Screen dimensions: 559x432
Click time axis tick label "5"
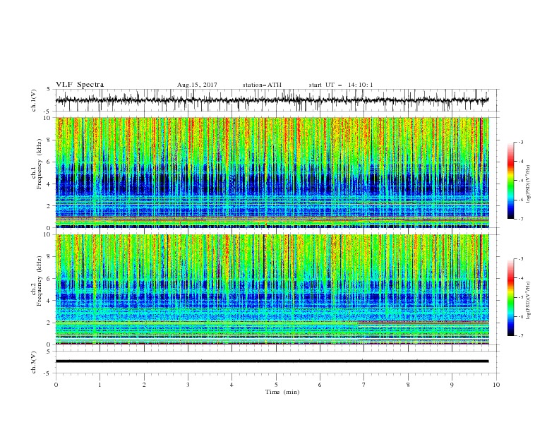point(276,385)
